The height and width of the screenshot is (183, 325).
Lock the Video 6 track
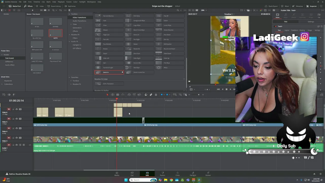pos(13,109)
